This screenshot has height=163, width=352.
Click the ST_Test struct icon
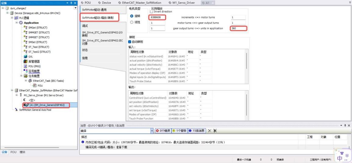click(x=25, y=47)
